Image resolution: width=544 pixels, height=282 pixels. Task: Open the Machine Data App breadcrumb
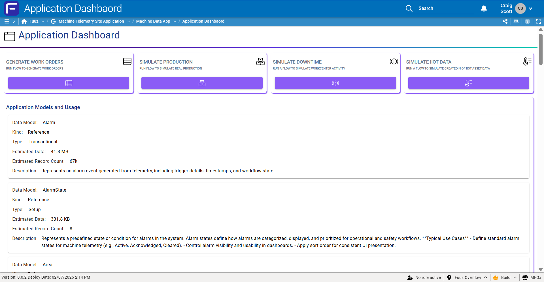pyautogui.click(x=153, y=21)
